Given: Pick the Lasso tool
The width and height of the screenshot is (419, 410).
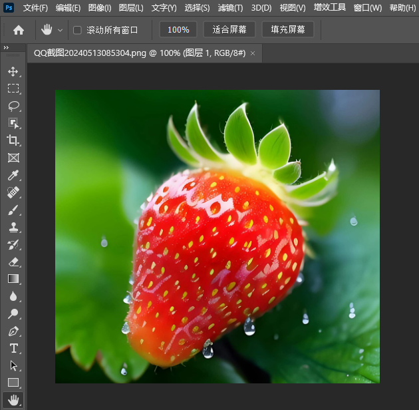Looking at the screenshot, I should click(x=13, y=106).
